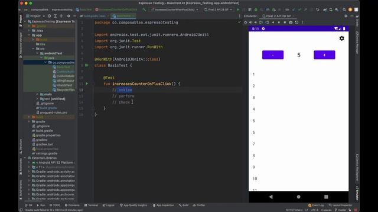Click the run gutter icon beside class BasicTest
Image resolution: width=378 pixels, height=212 pixels.
[x=87, y=65]
